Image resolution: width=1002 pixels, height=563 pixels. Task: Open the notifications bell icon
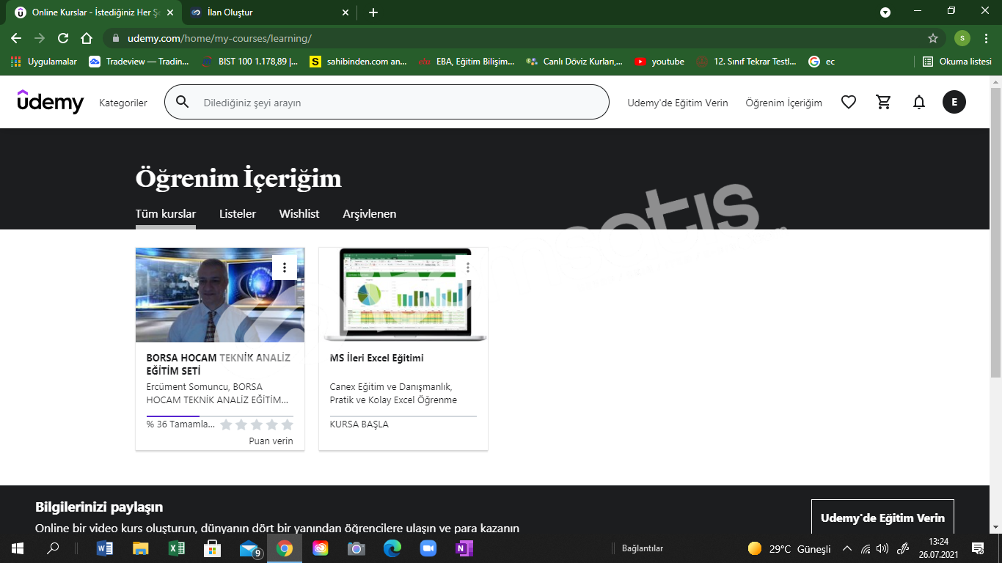tap(919, 103)
